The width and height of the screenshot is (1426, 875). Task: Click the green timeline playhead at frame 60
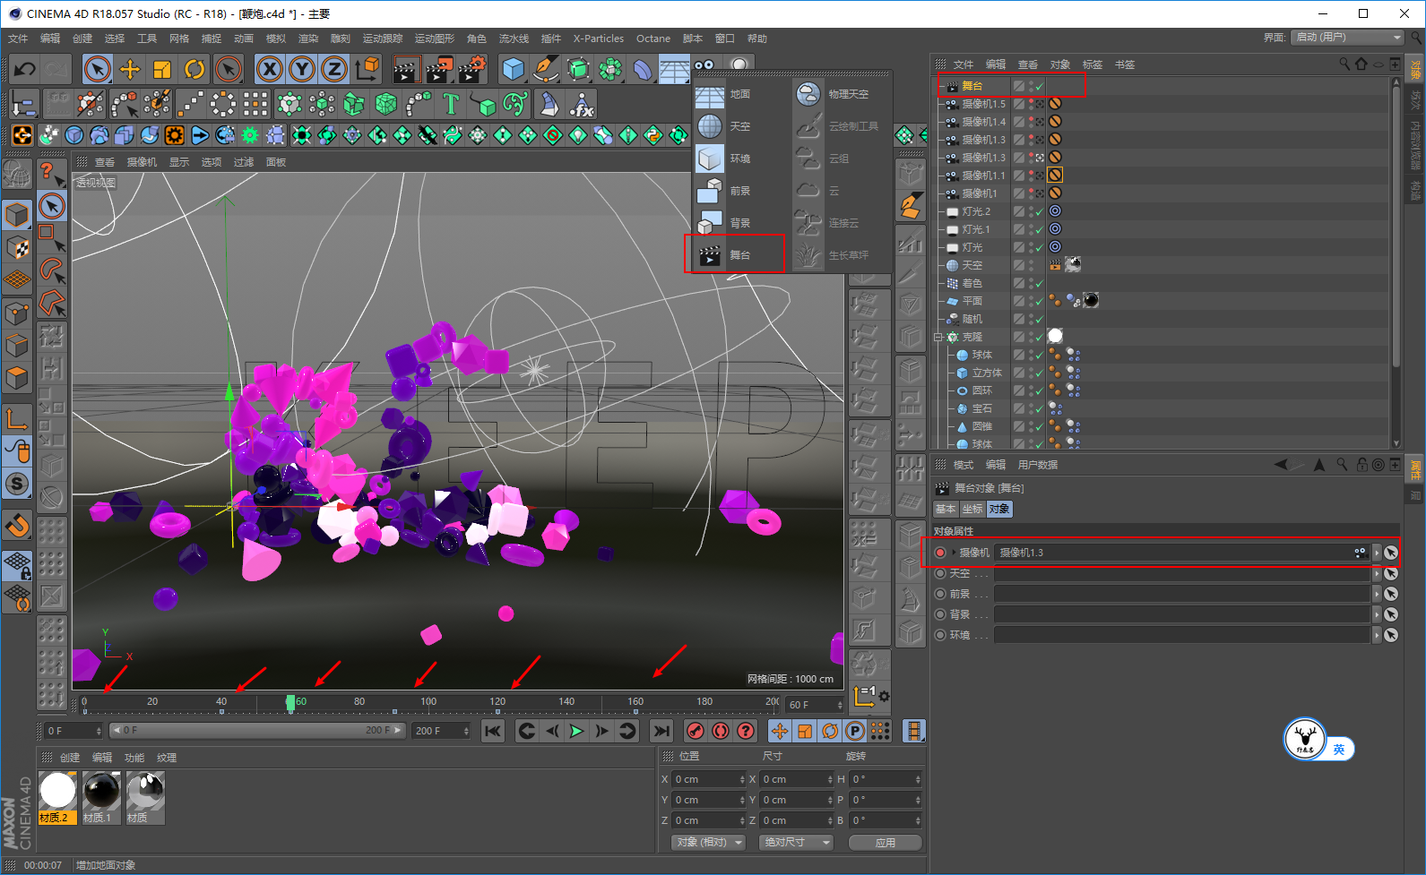[x=290, y=703]
